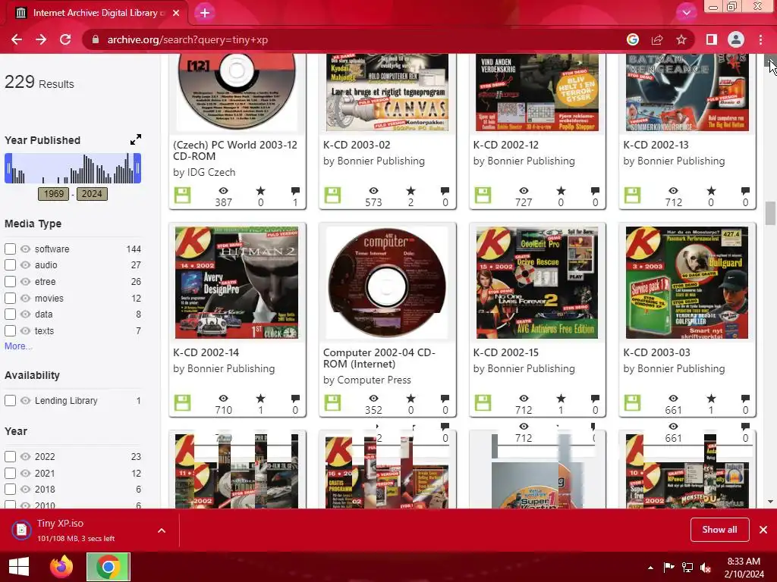Open the Windows Start menu
Viewport: 777px width, 582px height.
pyautogui.click(x=19, y=567)
